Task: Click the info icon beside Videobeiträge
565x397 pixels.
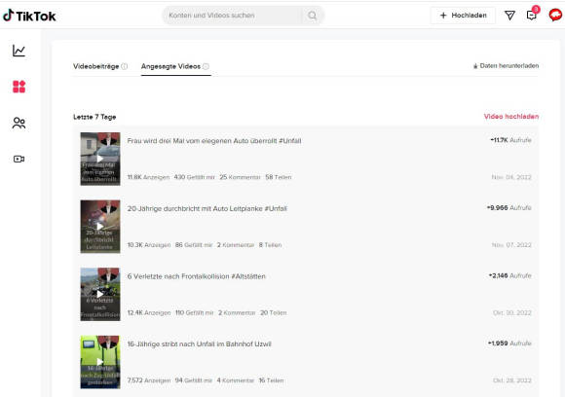Action: pyautogui.click(x=125, y=66)
